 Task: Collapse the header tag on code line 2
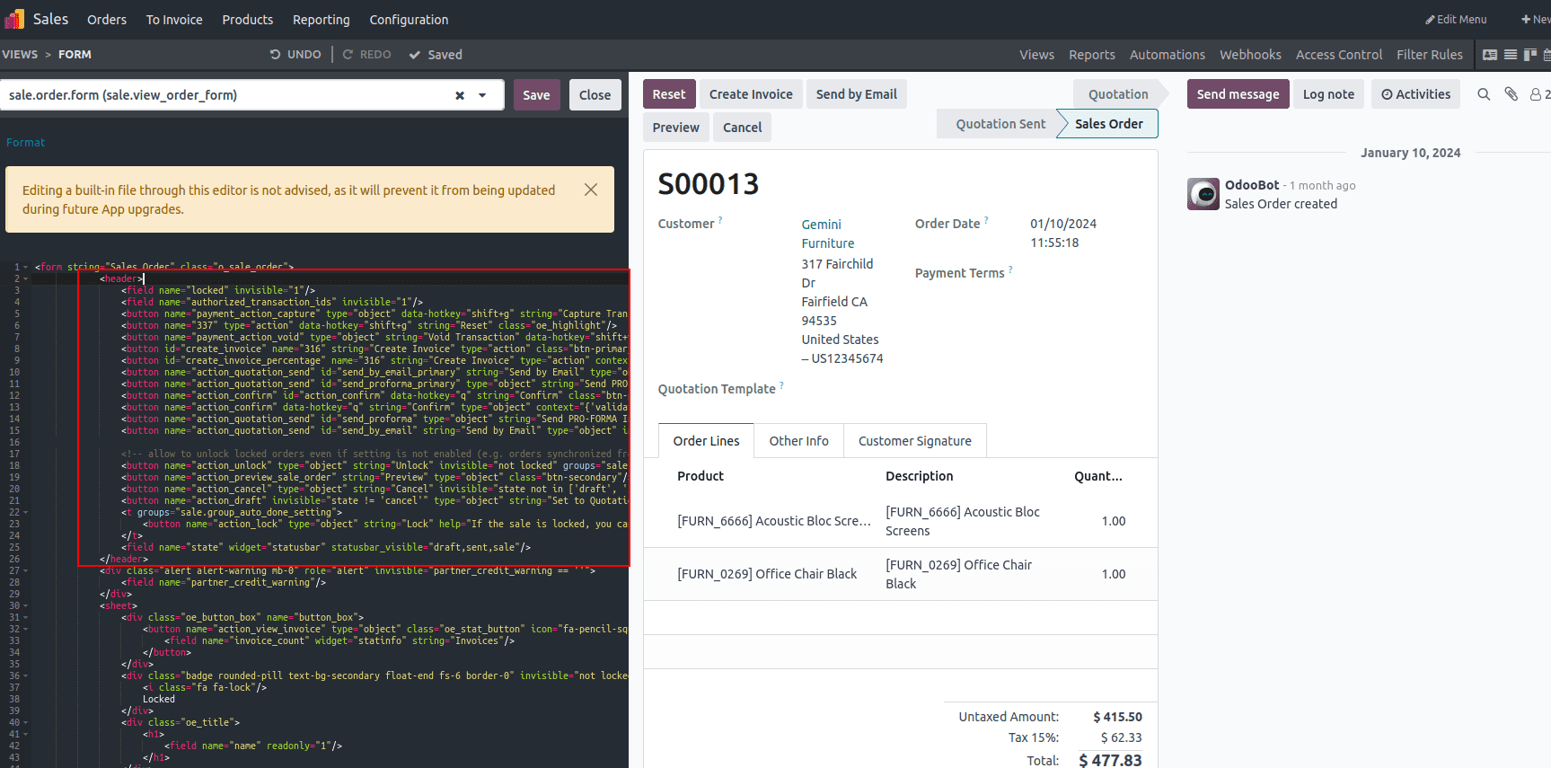pos(26,278)
